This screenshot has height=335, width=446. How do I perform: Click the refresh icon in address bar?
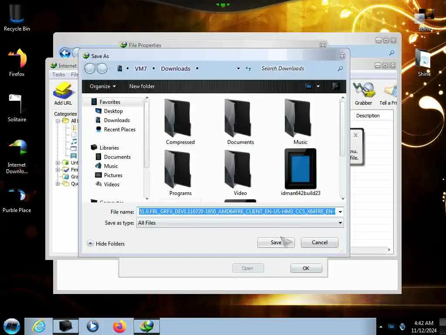[248, 68]
